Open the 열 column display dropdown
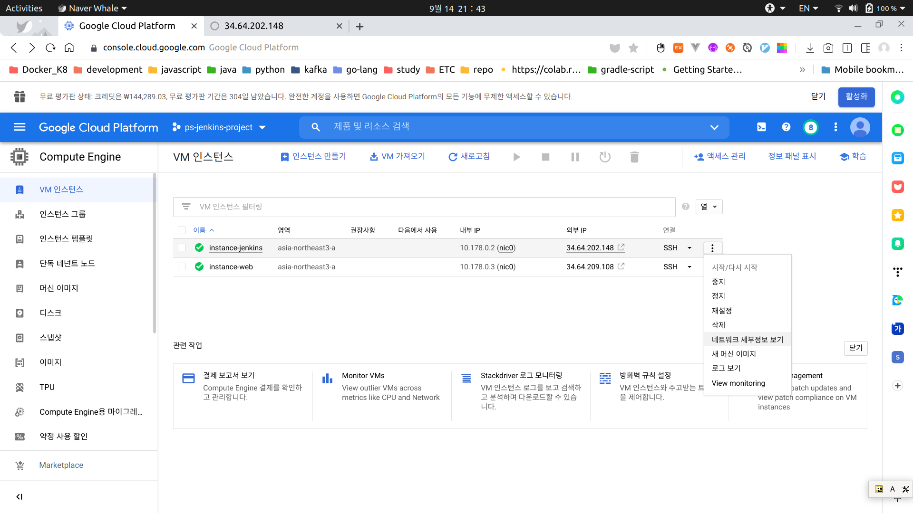The image size is (913, 513). point(709,207)
